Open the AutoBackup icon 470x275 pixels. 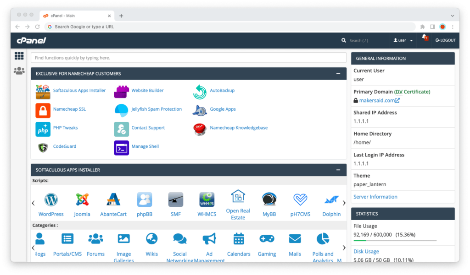pos(200,92)
